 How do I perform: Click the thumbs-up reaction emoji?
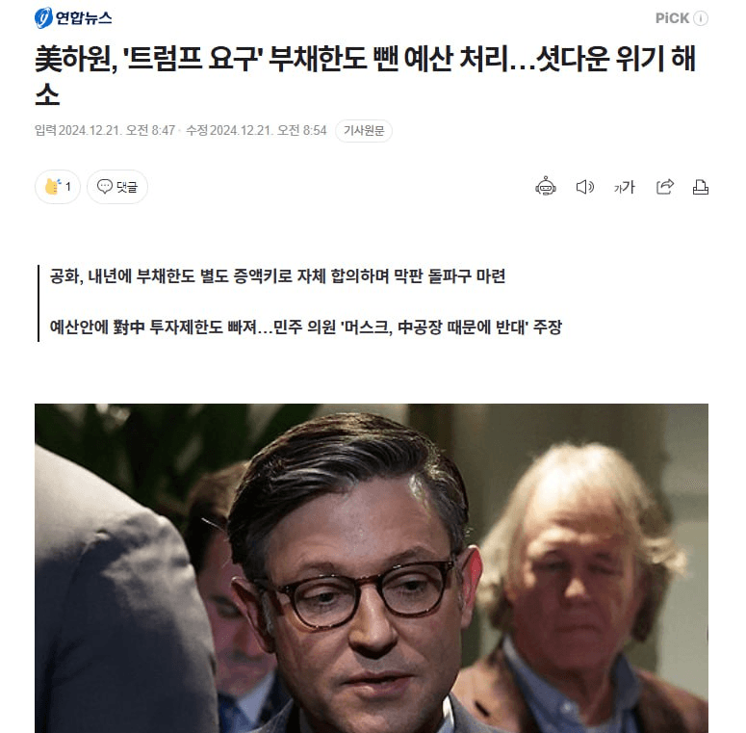click(x=52, y=187)
